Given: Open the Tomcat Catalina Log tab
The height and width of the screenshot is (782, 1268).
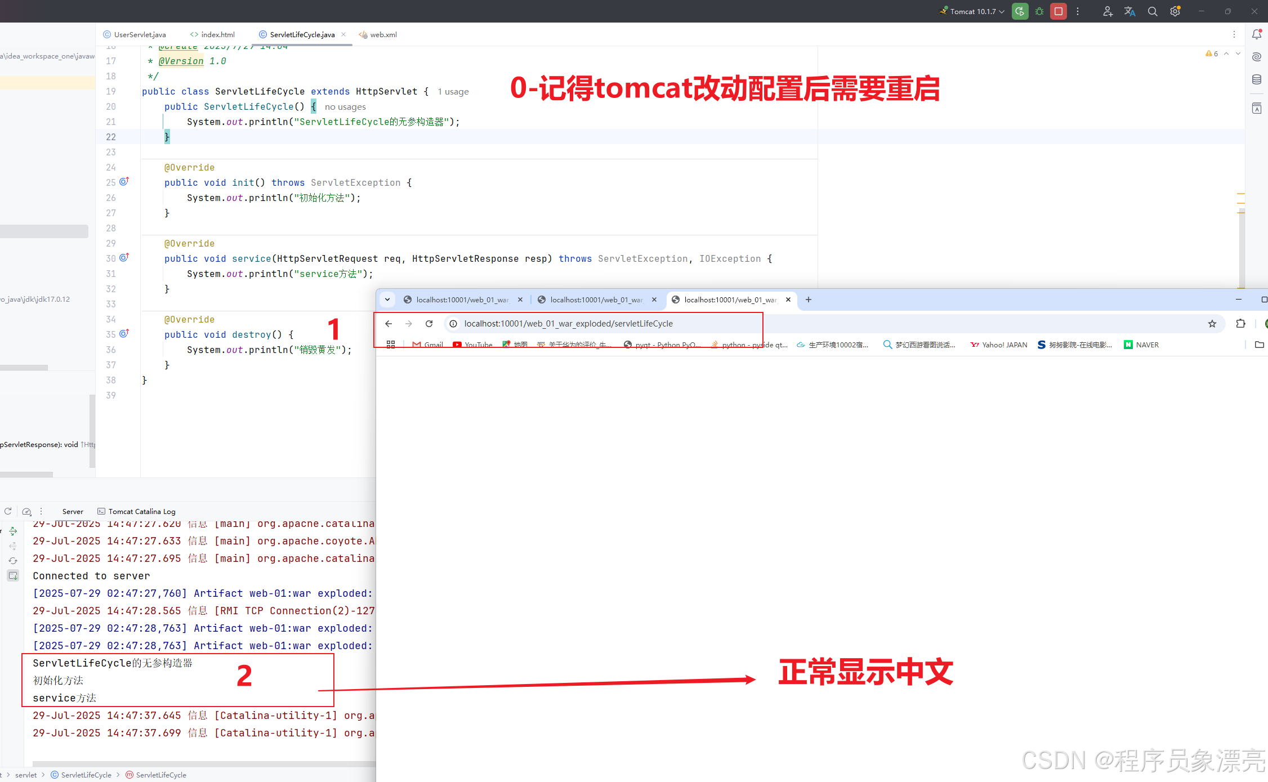Looking at the screenshot, I should (141, 511).
